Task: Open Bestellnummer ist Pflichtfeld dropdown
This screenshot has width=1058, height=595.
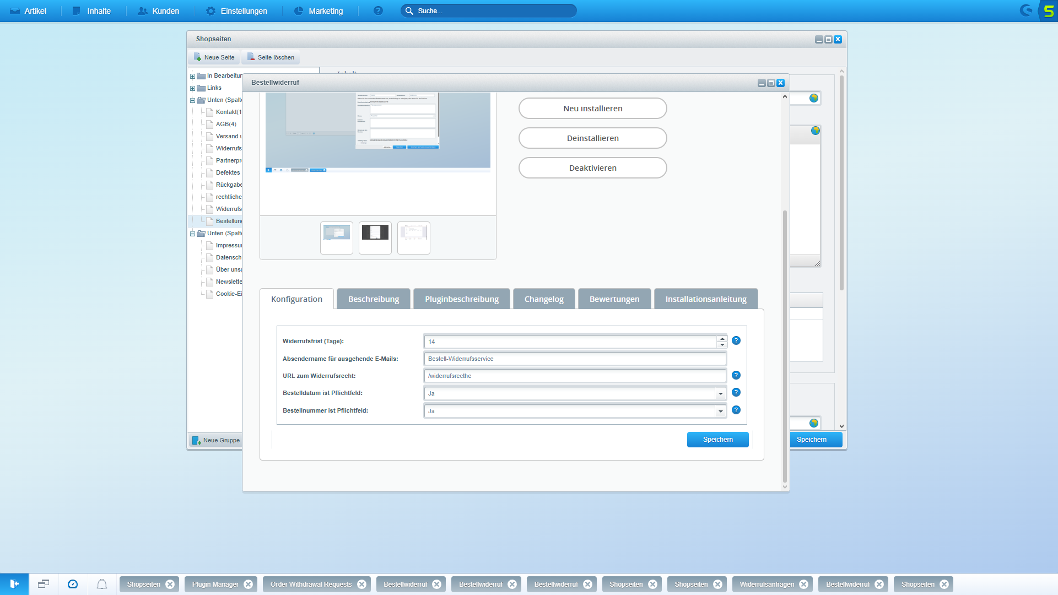Action: [x=720, y=411]
